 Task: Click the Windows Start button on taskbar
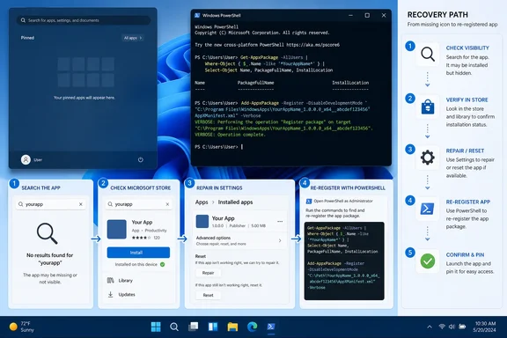(156, 327)
